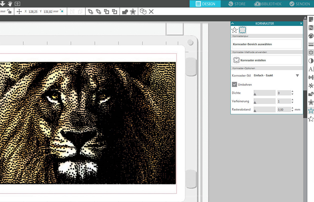Open the line style panel
The image size is (314, 202).
click(311, 44)
